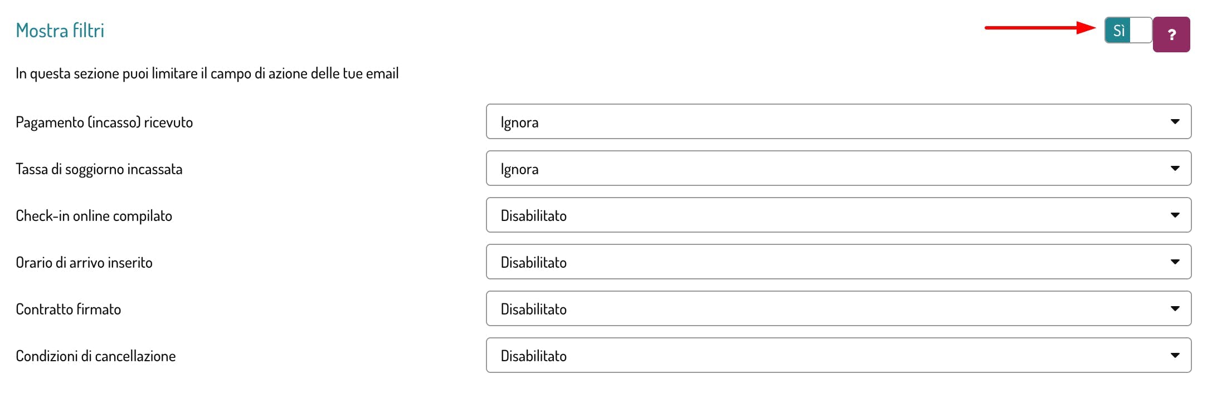The width and height of the screenshot is (1207, 413).
Task: Click the arrow of the Contratto firmato selector
Action: pos(1175,308)
